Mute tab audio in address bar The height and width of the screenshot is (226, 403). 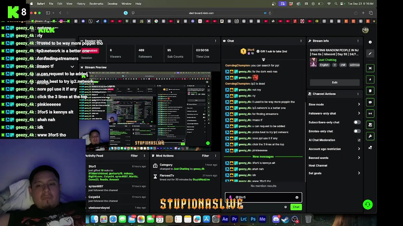(x=265, y=13)
